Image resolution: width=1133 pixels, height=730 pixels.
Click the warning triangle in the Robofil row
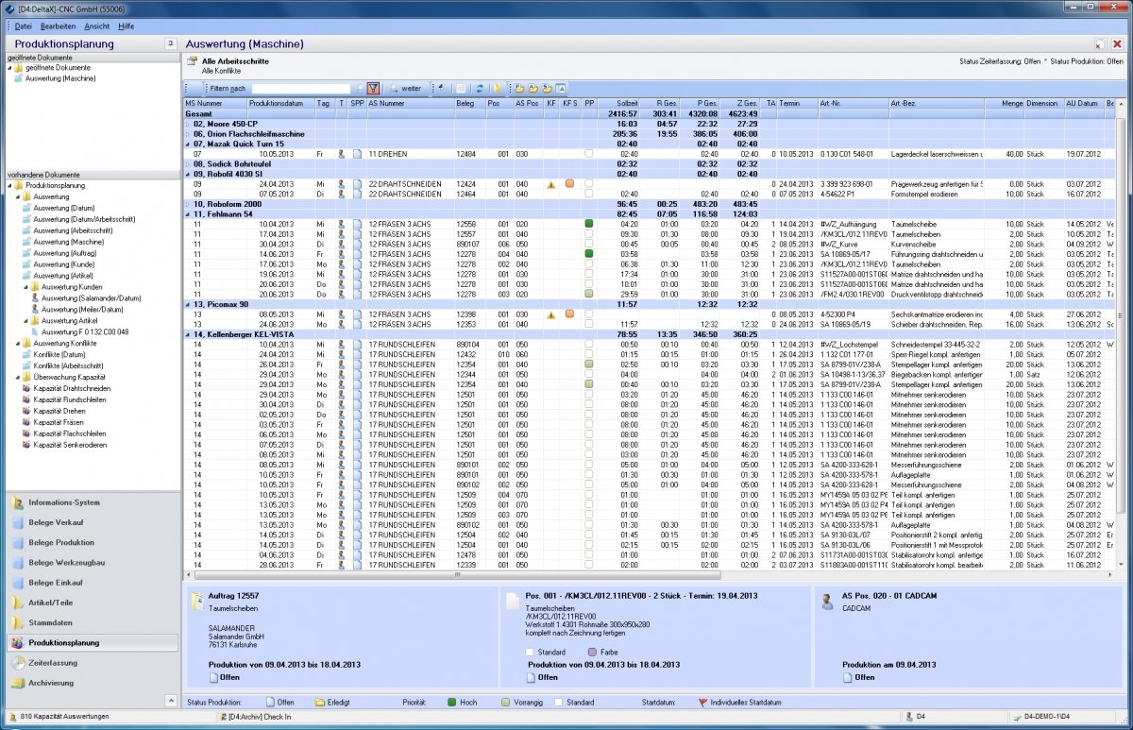coord(550,183)
